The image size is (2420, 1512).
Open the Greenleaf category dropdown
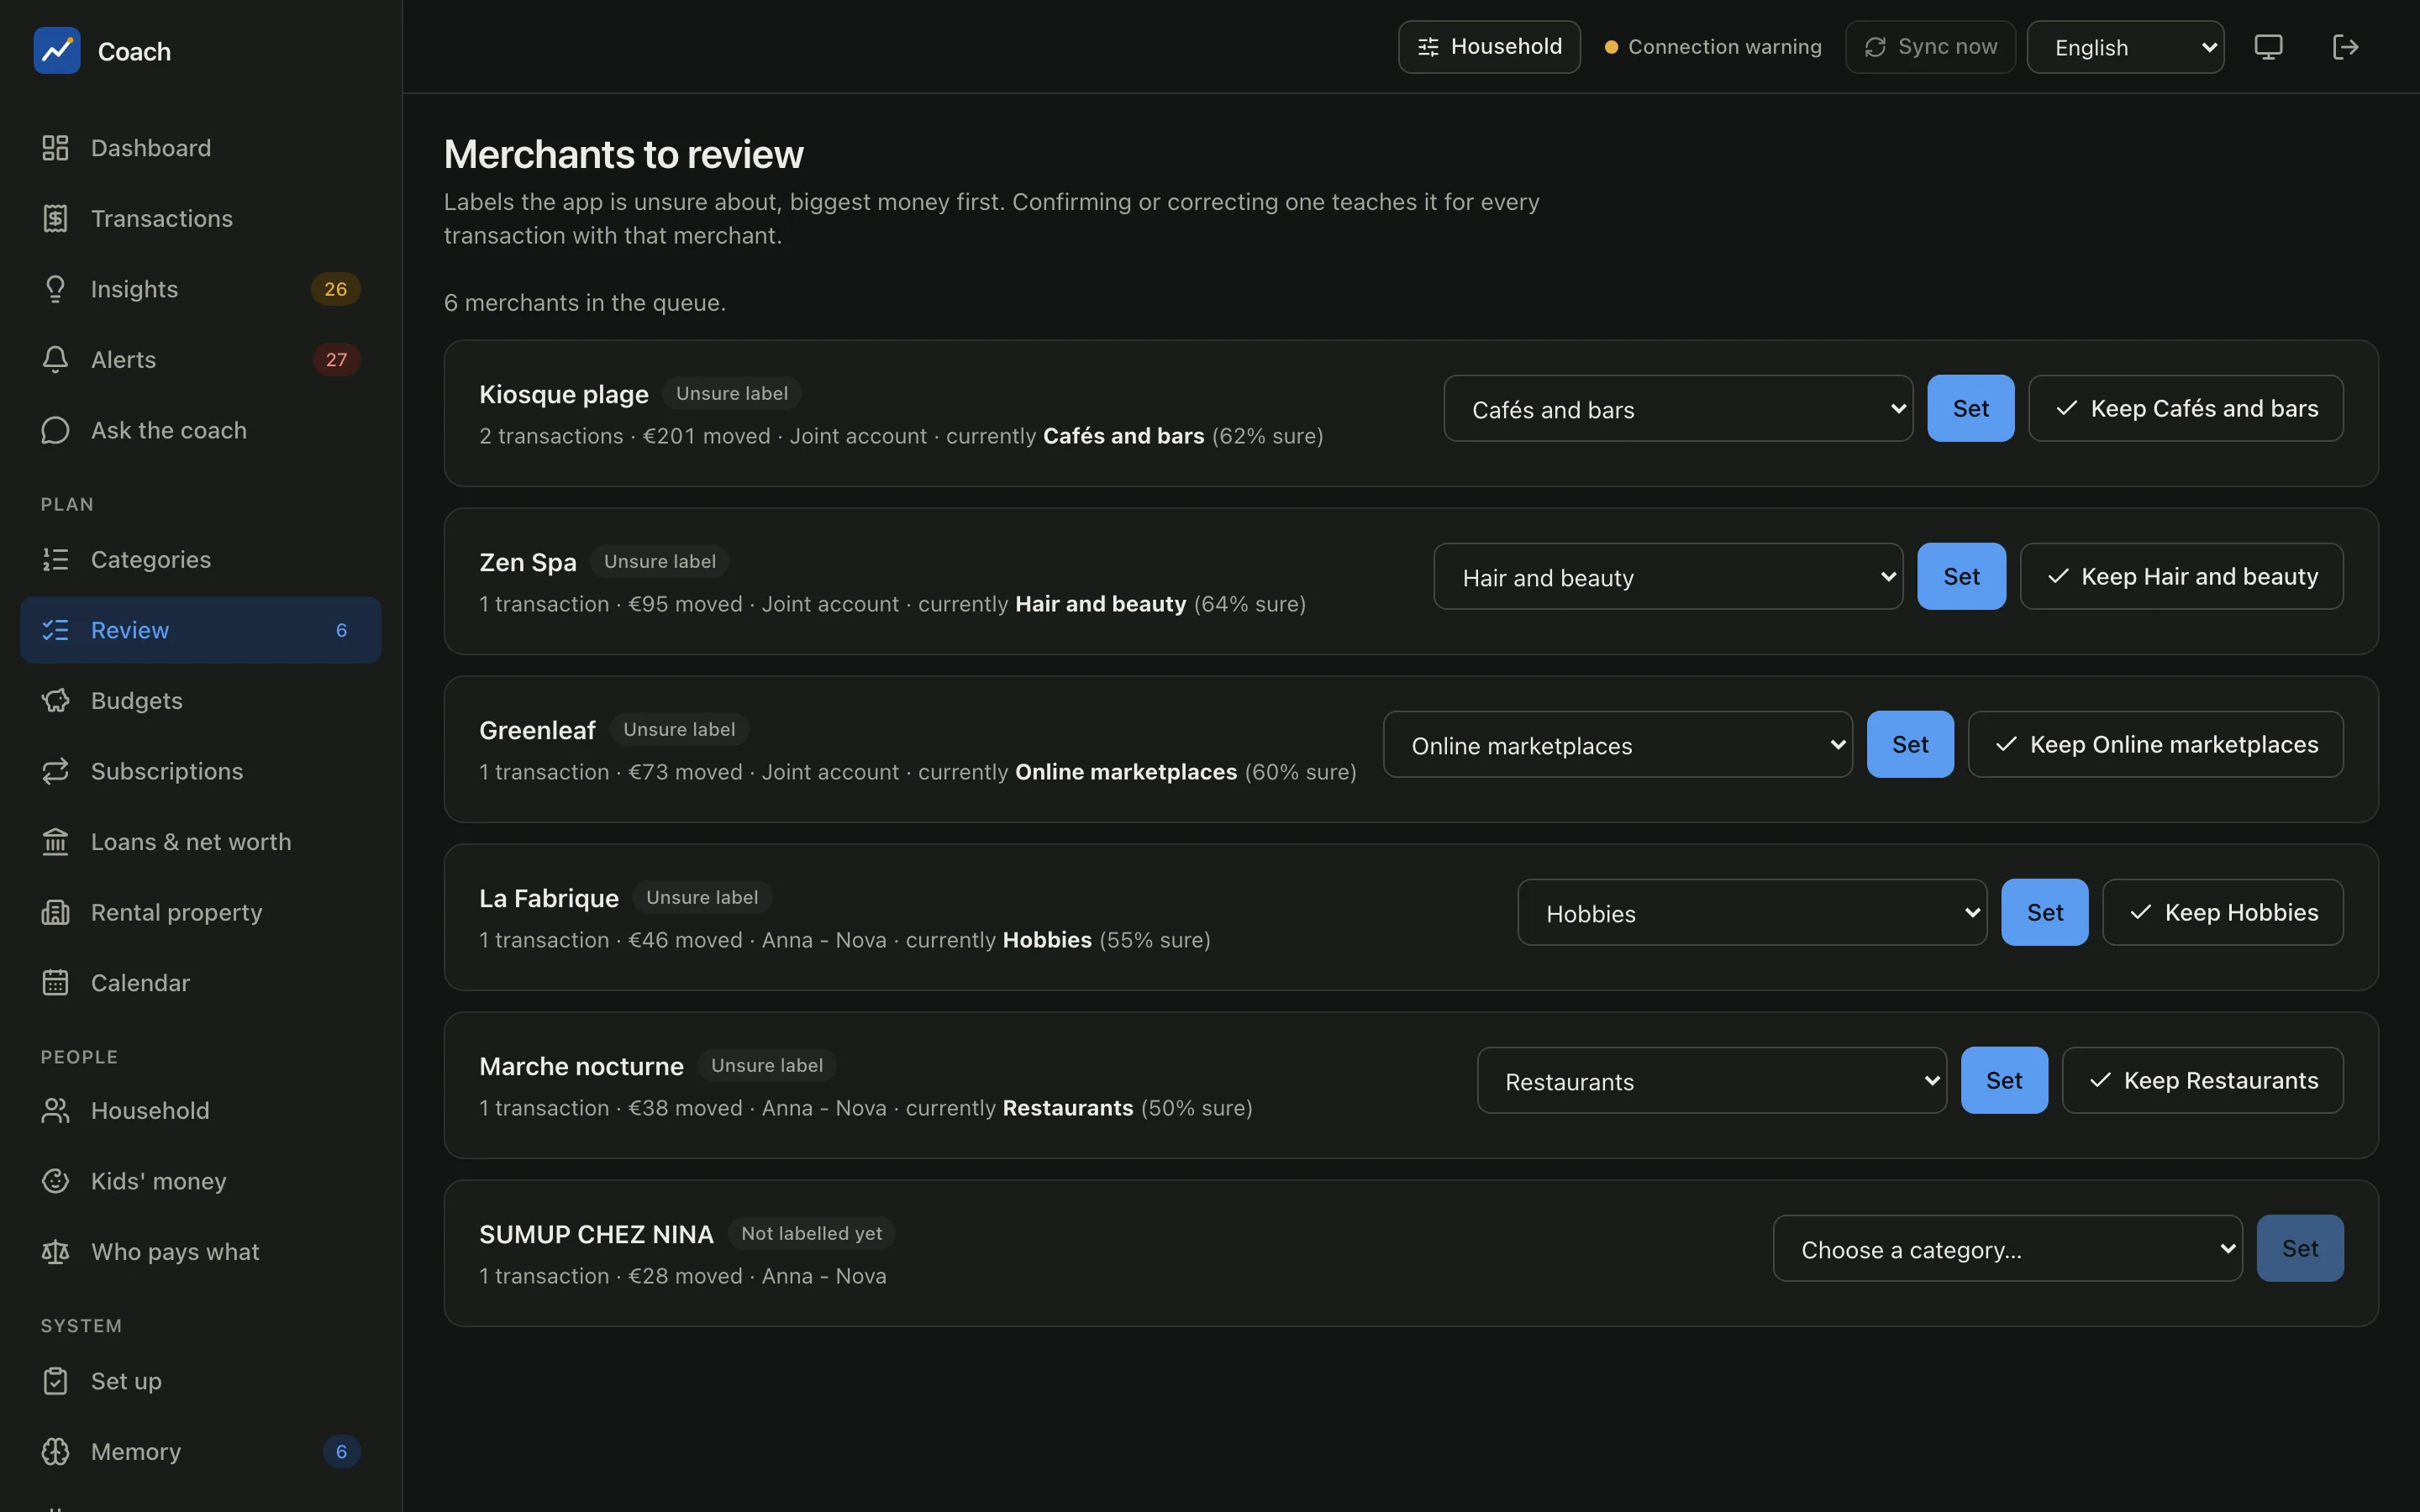point(1617,744)
